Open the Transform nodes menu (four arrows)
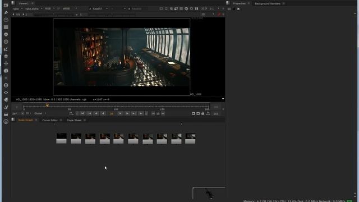Viewport: 359px width, 202px height. click(x=6, y=63)
